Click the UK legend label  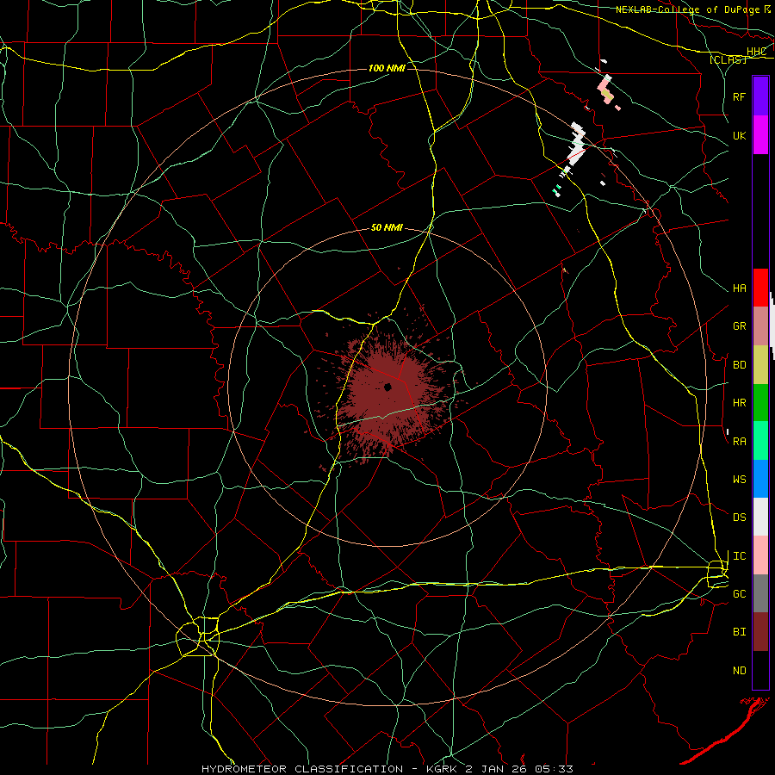(x=740, y=136)
